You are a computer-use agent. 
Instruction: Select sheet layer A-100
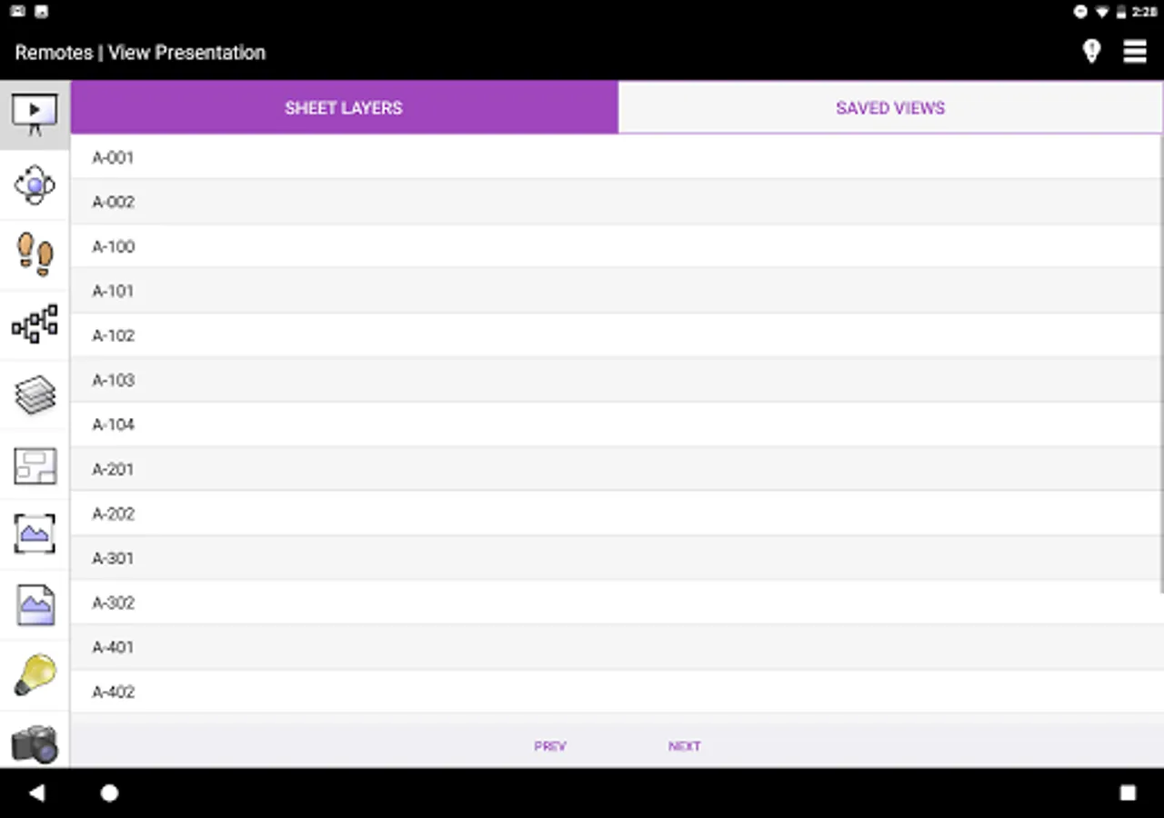[x=617, y=246]
